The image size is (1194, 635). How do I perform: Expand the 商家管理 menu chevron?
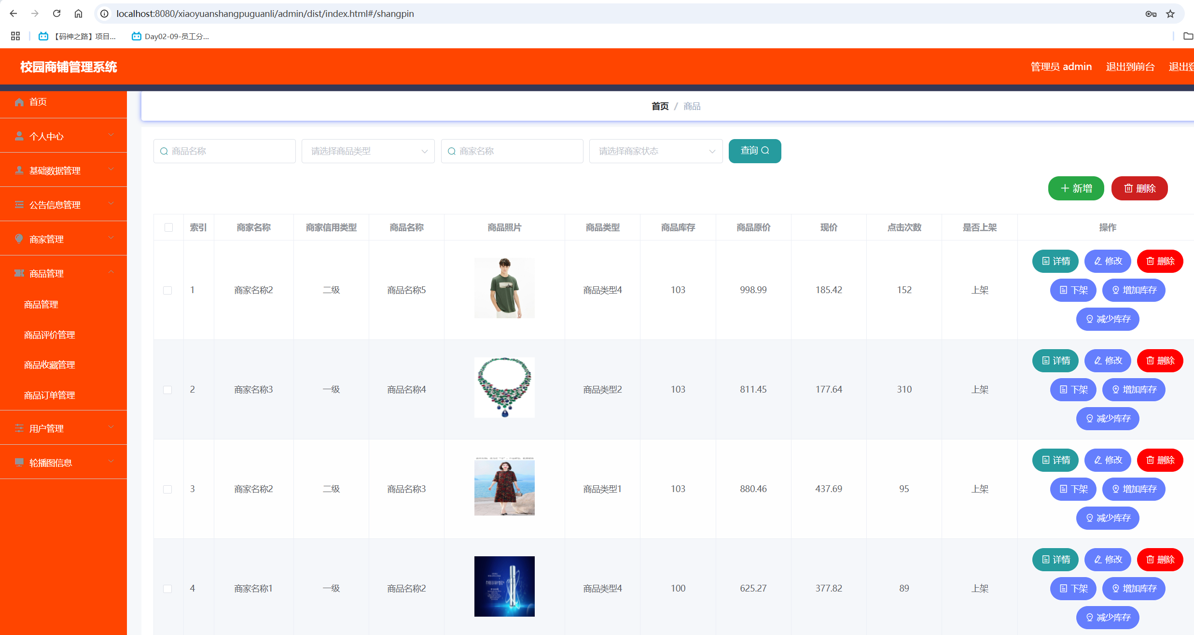pos(111,238)
